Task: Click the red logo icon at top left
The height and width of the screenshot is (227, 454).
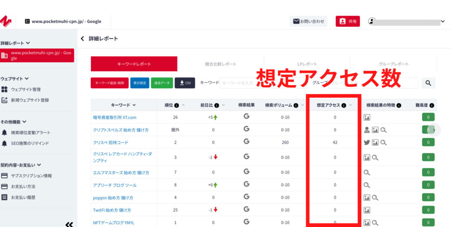Action: pos(5,22)
